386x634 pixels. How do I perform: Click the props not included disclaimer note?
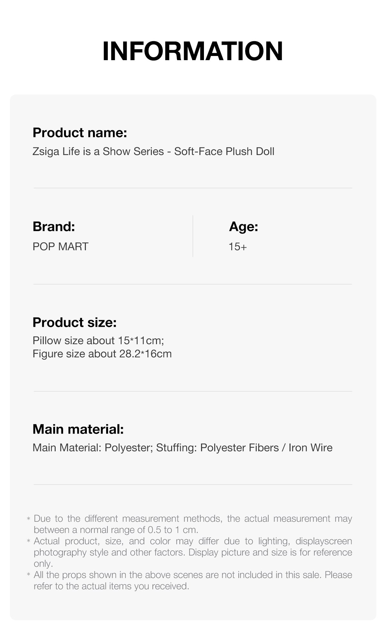(193, 580)
